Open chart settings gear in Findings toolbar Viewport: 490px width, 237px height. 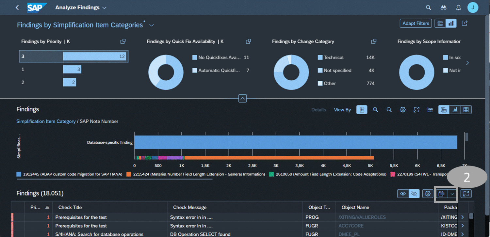403,110
